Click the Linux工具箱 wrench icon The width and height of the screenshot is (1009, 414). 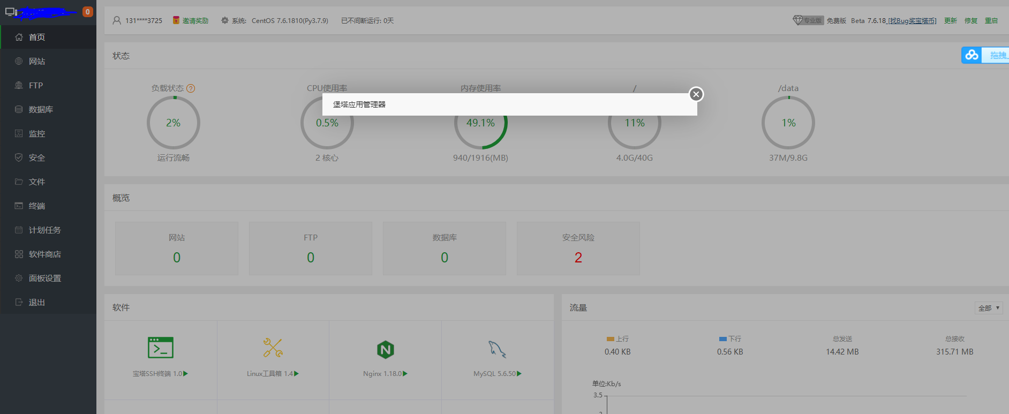[x=273, y=348]
